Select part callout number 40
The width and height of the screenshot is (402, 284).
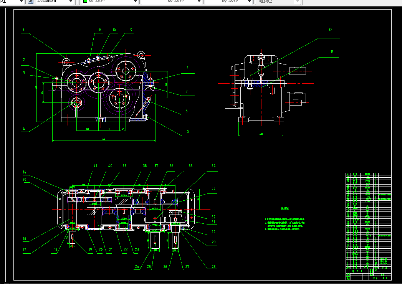click(x=110, y=166)
